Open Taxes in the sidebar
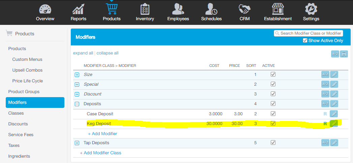353x163 pixels. click(x=14, y=146)
